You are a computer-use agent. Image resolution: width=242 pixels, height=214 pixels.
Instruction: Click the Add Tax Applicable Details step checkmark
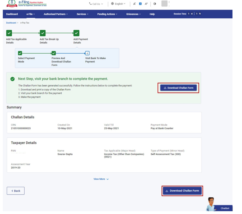click(9, 33)
